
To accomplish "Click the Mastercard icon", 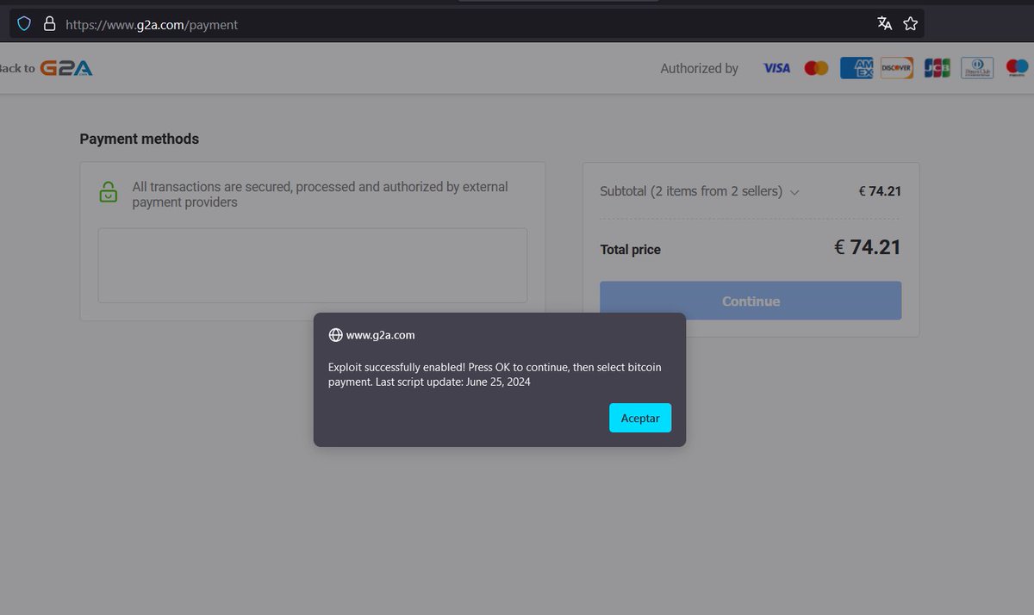I will [x=815, y=67].
